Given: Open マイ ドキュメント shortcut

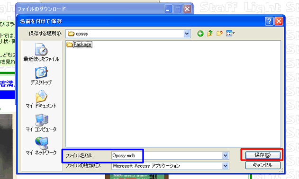Looking at the screenshot, I should click(x=41, y=99).
